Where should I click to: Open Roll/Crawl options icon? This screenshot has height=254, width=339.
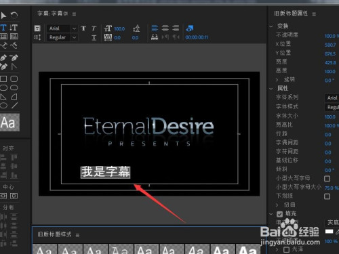(x=37, y=37)
